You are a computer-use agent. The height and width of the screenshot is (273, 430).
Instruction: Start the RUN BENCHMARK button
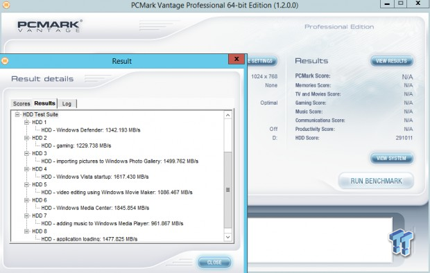376,181
